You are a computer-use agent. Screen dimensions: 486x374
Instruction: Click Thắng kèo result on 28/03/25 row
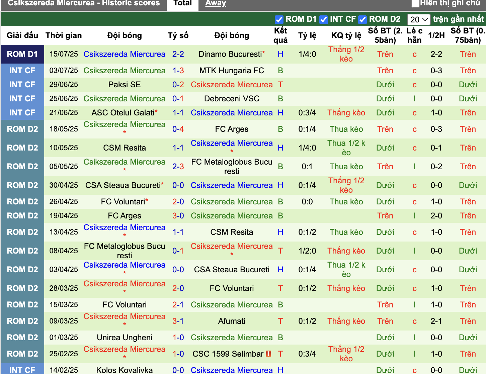pyautogui.click(x=346, y=288)
